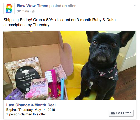Open the Bow Wow Times page link

(x=33, y=6)
